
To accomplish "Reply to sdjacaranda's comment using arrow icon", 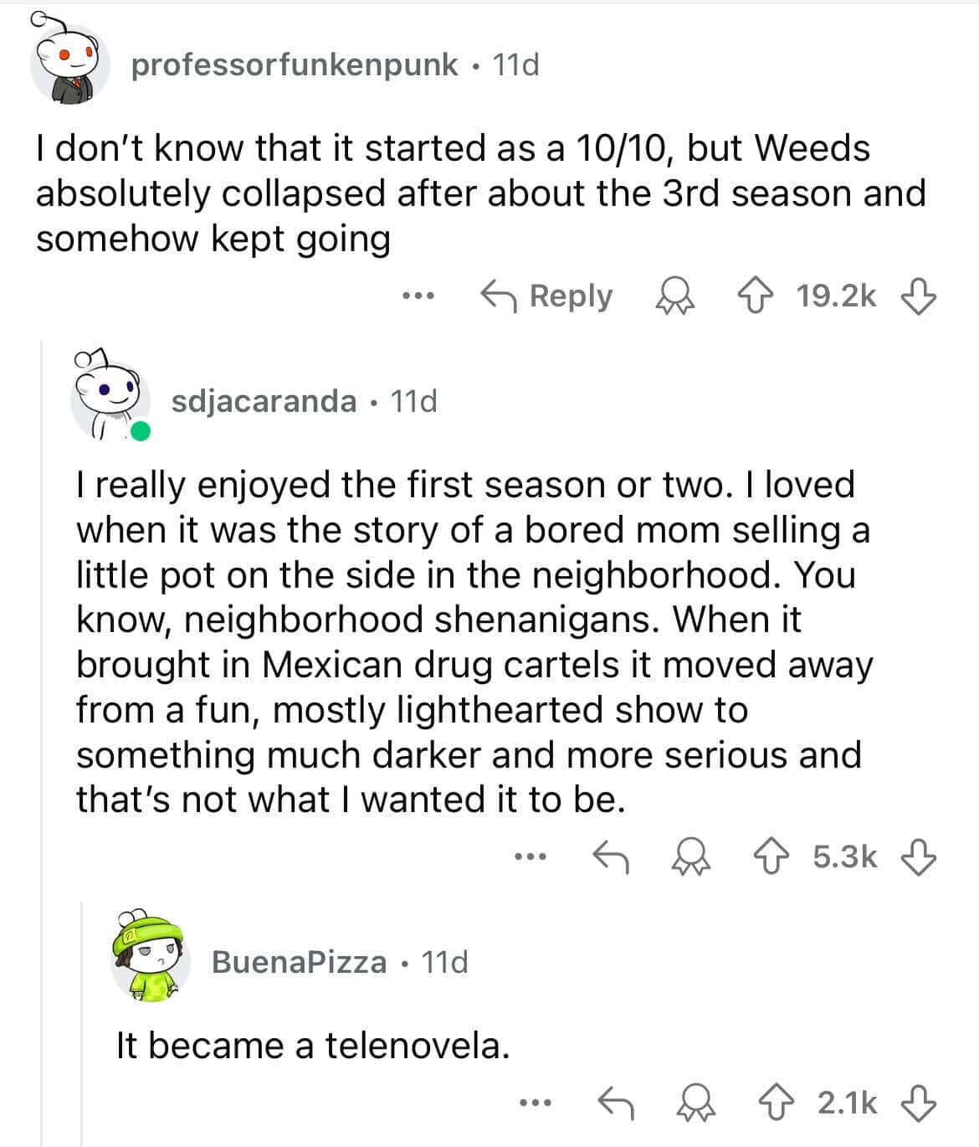I will (612, 856).
